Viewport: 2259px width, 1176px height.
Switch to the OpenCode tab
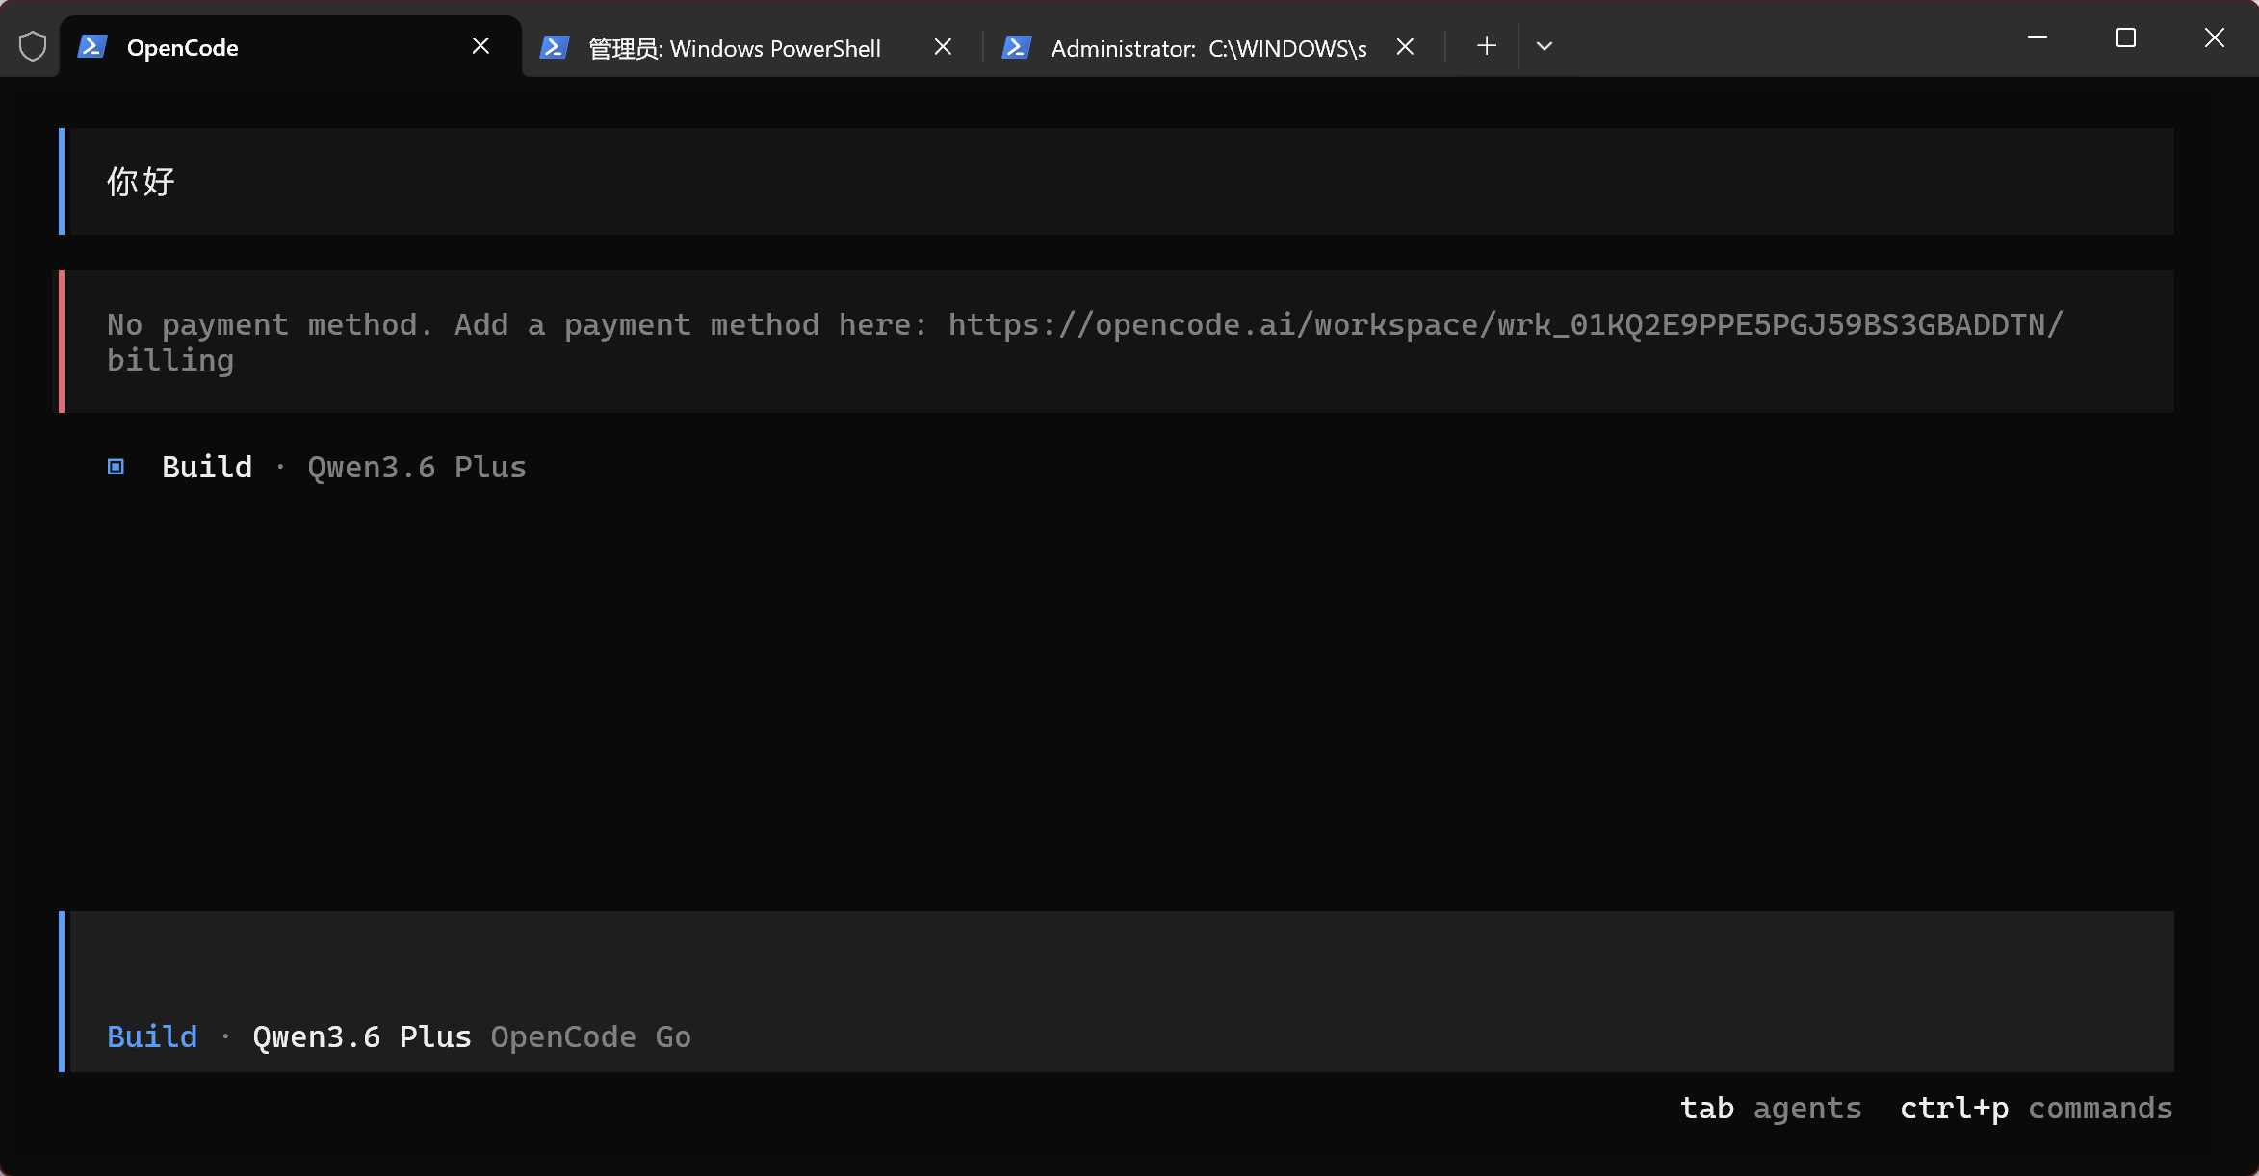pos(290,46)
